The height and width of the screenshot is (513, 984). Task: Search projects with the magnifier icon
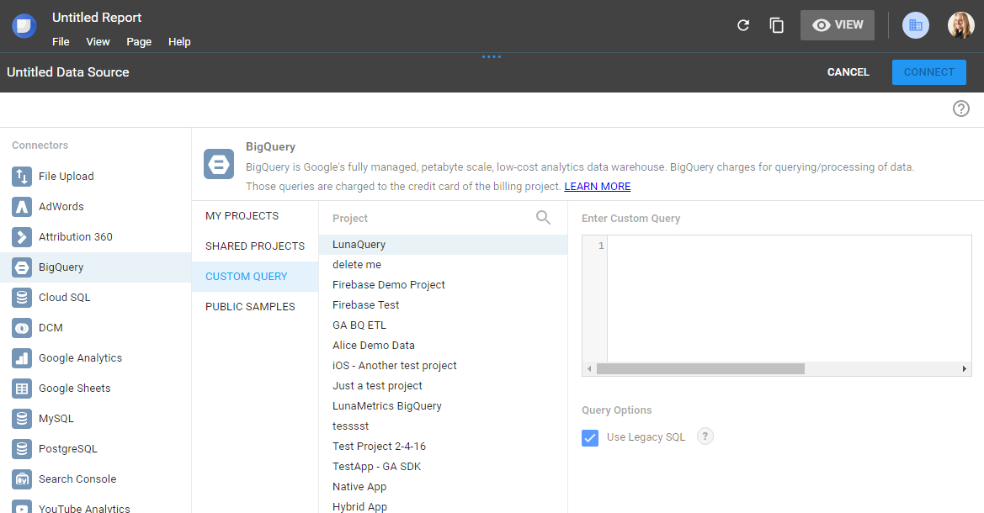pyautogui.click(x=544, y=218)
